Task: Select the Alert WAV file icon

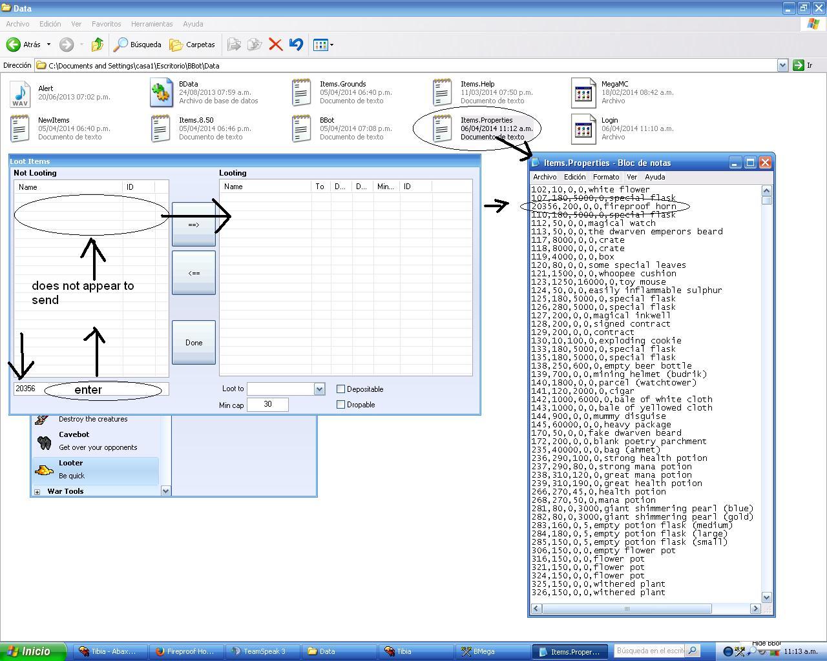Action: [x=20, y=94]
